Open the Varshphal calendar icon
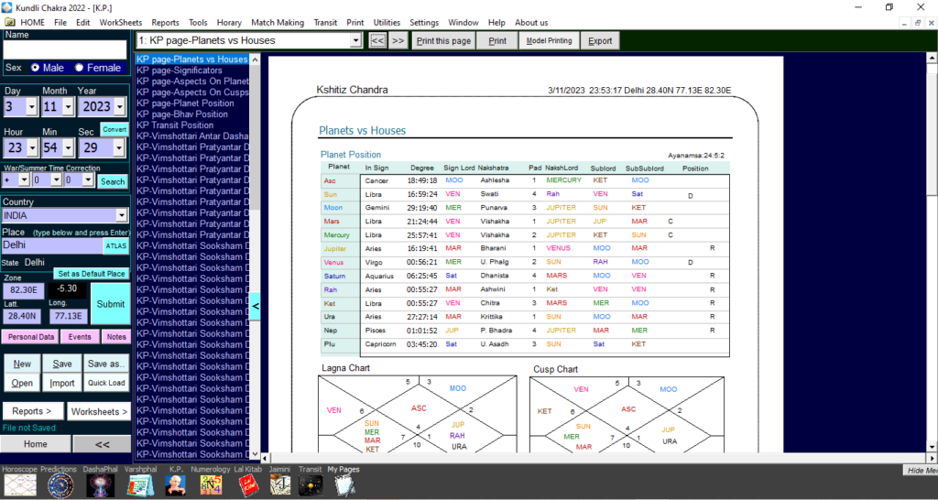 click(140, 485)
